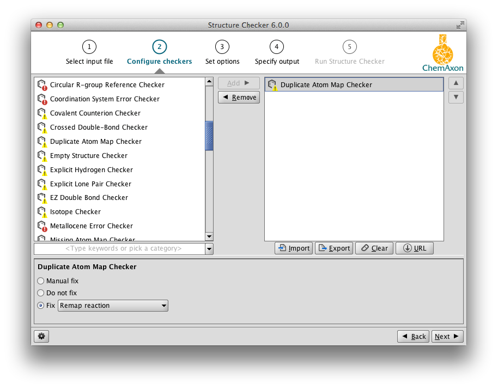Viewport: 498px width, 389px height.
Task: Click the Next button
Action: coord(447,336)
